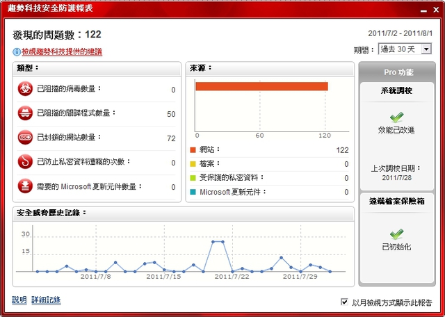Click the 說明 help link
Image resolution: width=445 pixels, height=317 pixels.
coord(19,300)
